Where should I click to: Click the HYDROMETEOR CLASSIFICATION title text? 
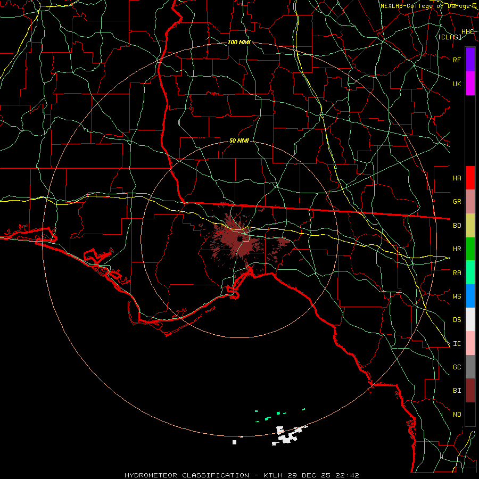187,475
